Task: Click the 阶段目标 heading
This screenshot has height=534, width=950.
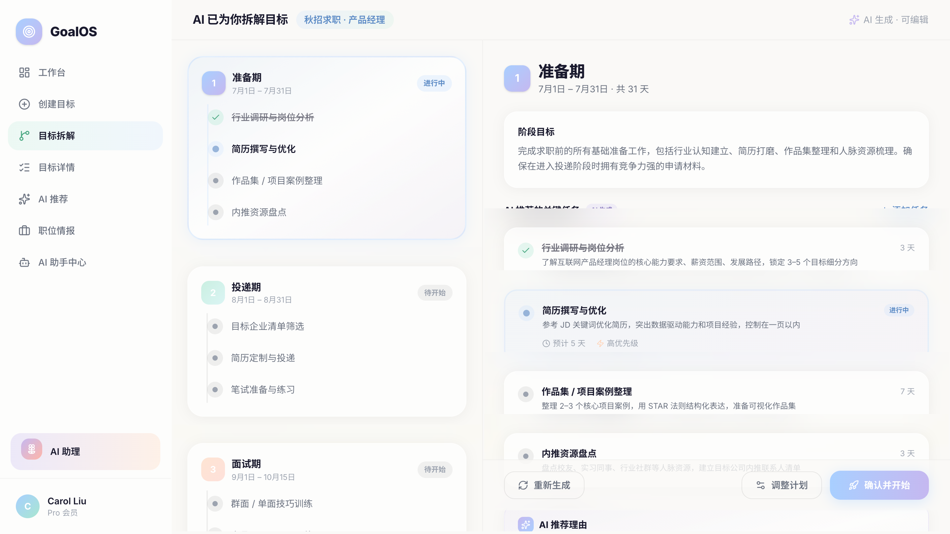Action: [536, 132]
